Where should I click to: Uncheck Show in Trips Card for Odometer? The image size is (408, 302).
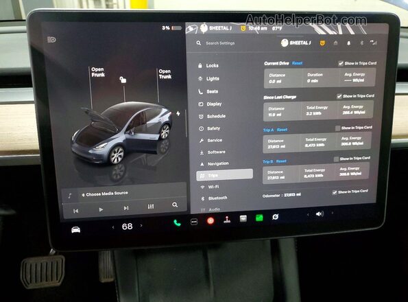click(335, 192)
